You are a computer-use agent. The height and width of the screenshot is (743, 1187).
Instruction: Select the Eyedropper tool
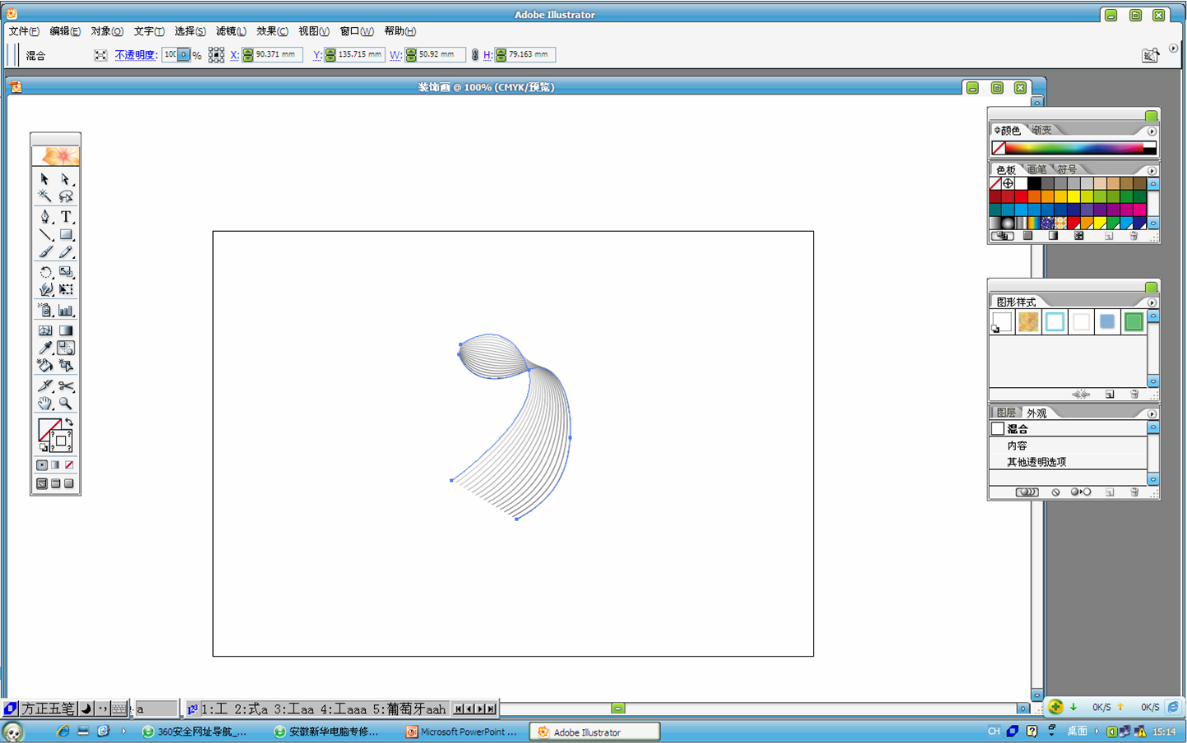coord(45,348)
